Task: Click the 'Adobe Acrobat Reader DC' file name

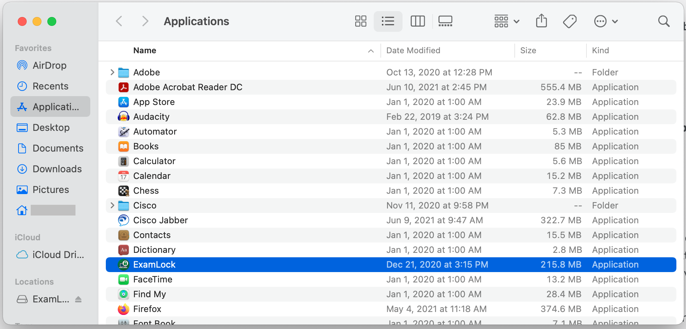Action: pos(188,87)
